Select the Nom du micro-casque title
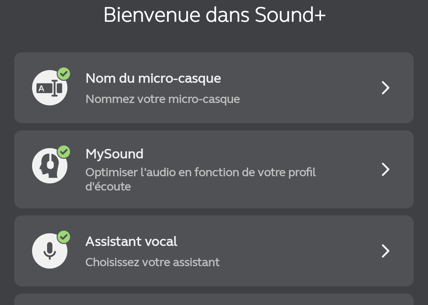Screen dimensions: 428x305 tap(153, 79)
